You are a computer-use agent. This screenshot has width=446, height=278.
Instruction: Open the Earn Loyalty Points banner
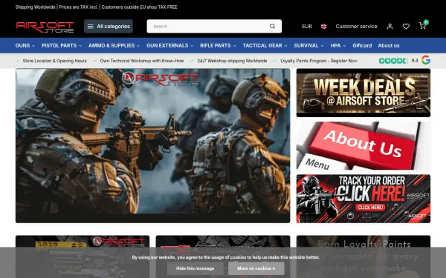[x=363, y=257]
